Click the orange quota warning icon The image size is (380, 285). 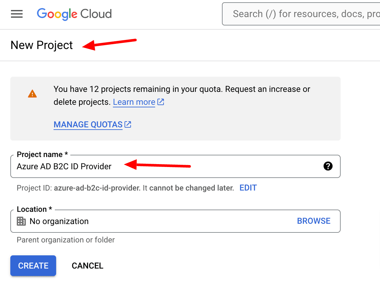32,94
